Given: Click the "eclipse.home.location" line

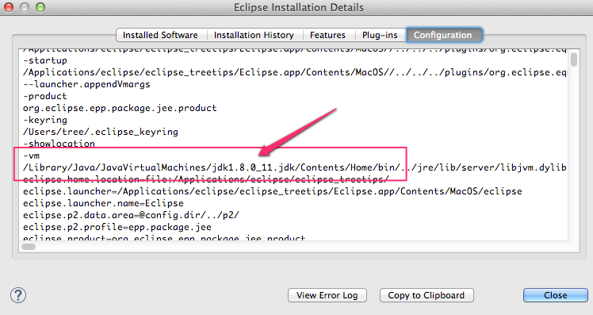Looking at the screenshot, I should click(206, 179).
